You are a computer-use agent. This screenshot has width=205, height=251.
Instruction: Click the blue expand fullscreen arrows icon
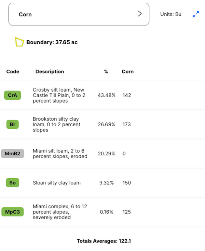click(196, 14)
